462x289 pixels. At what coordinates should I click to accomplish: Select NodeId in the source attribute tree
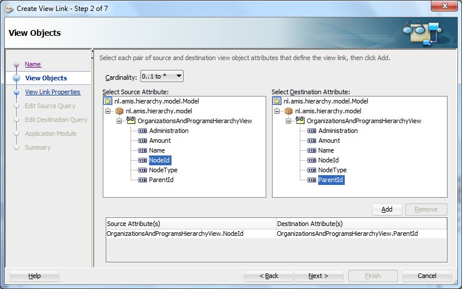tap(159, 160)
